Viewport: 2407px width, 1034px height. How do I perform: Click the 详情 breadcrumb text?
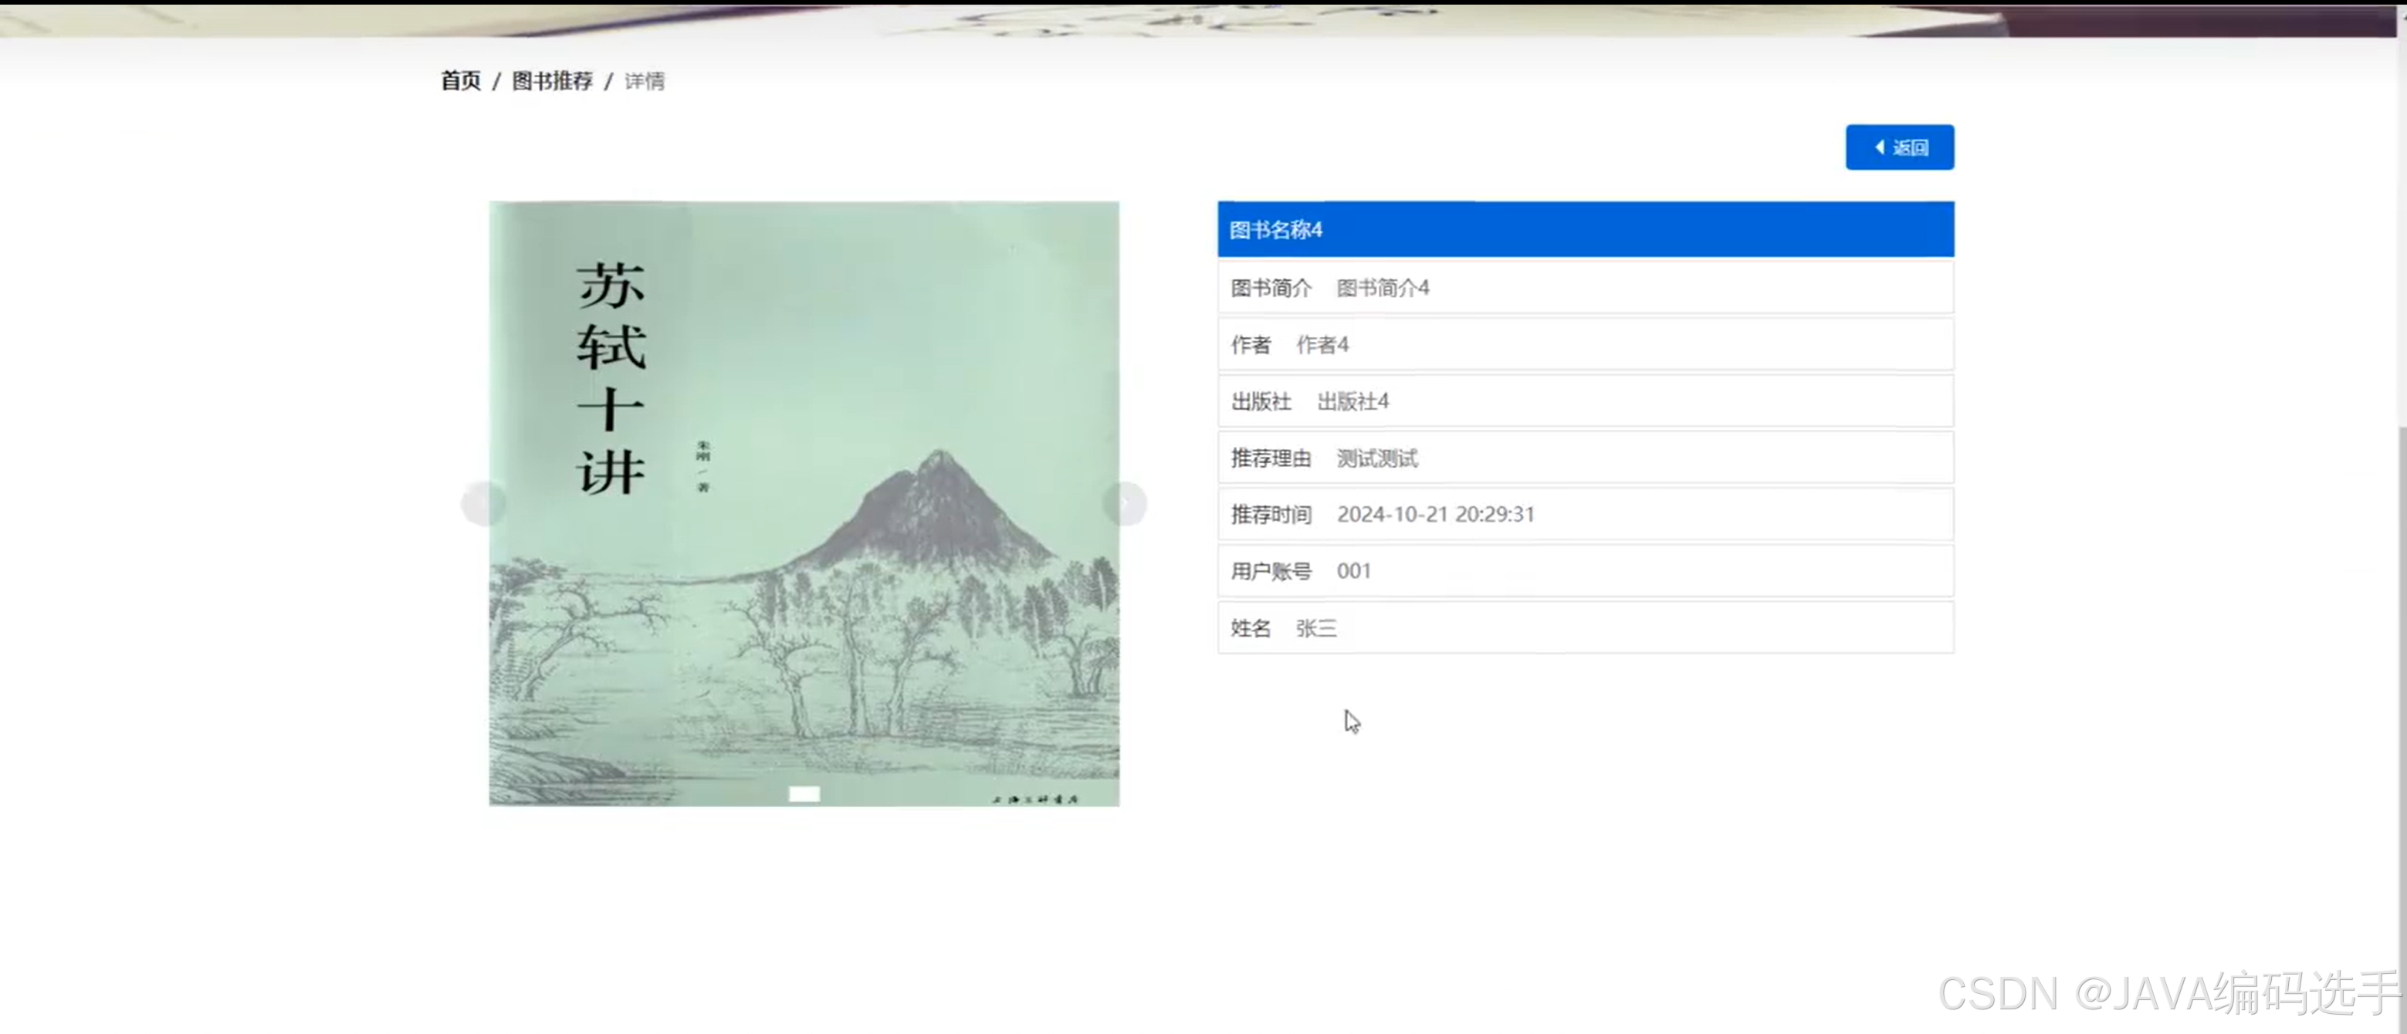(645, 81)
